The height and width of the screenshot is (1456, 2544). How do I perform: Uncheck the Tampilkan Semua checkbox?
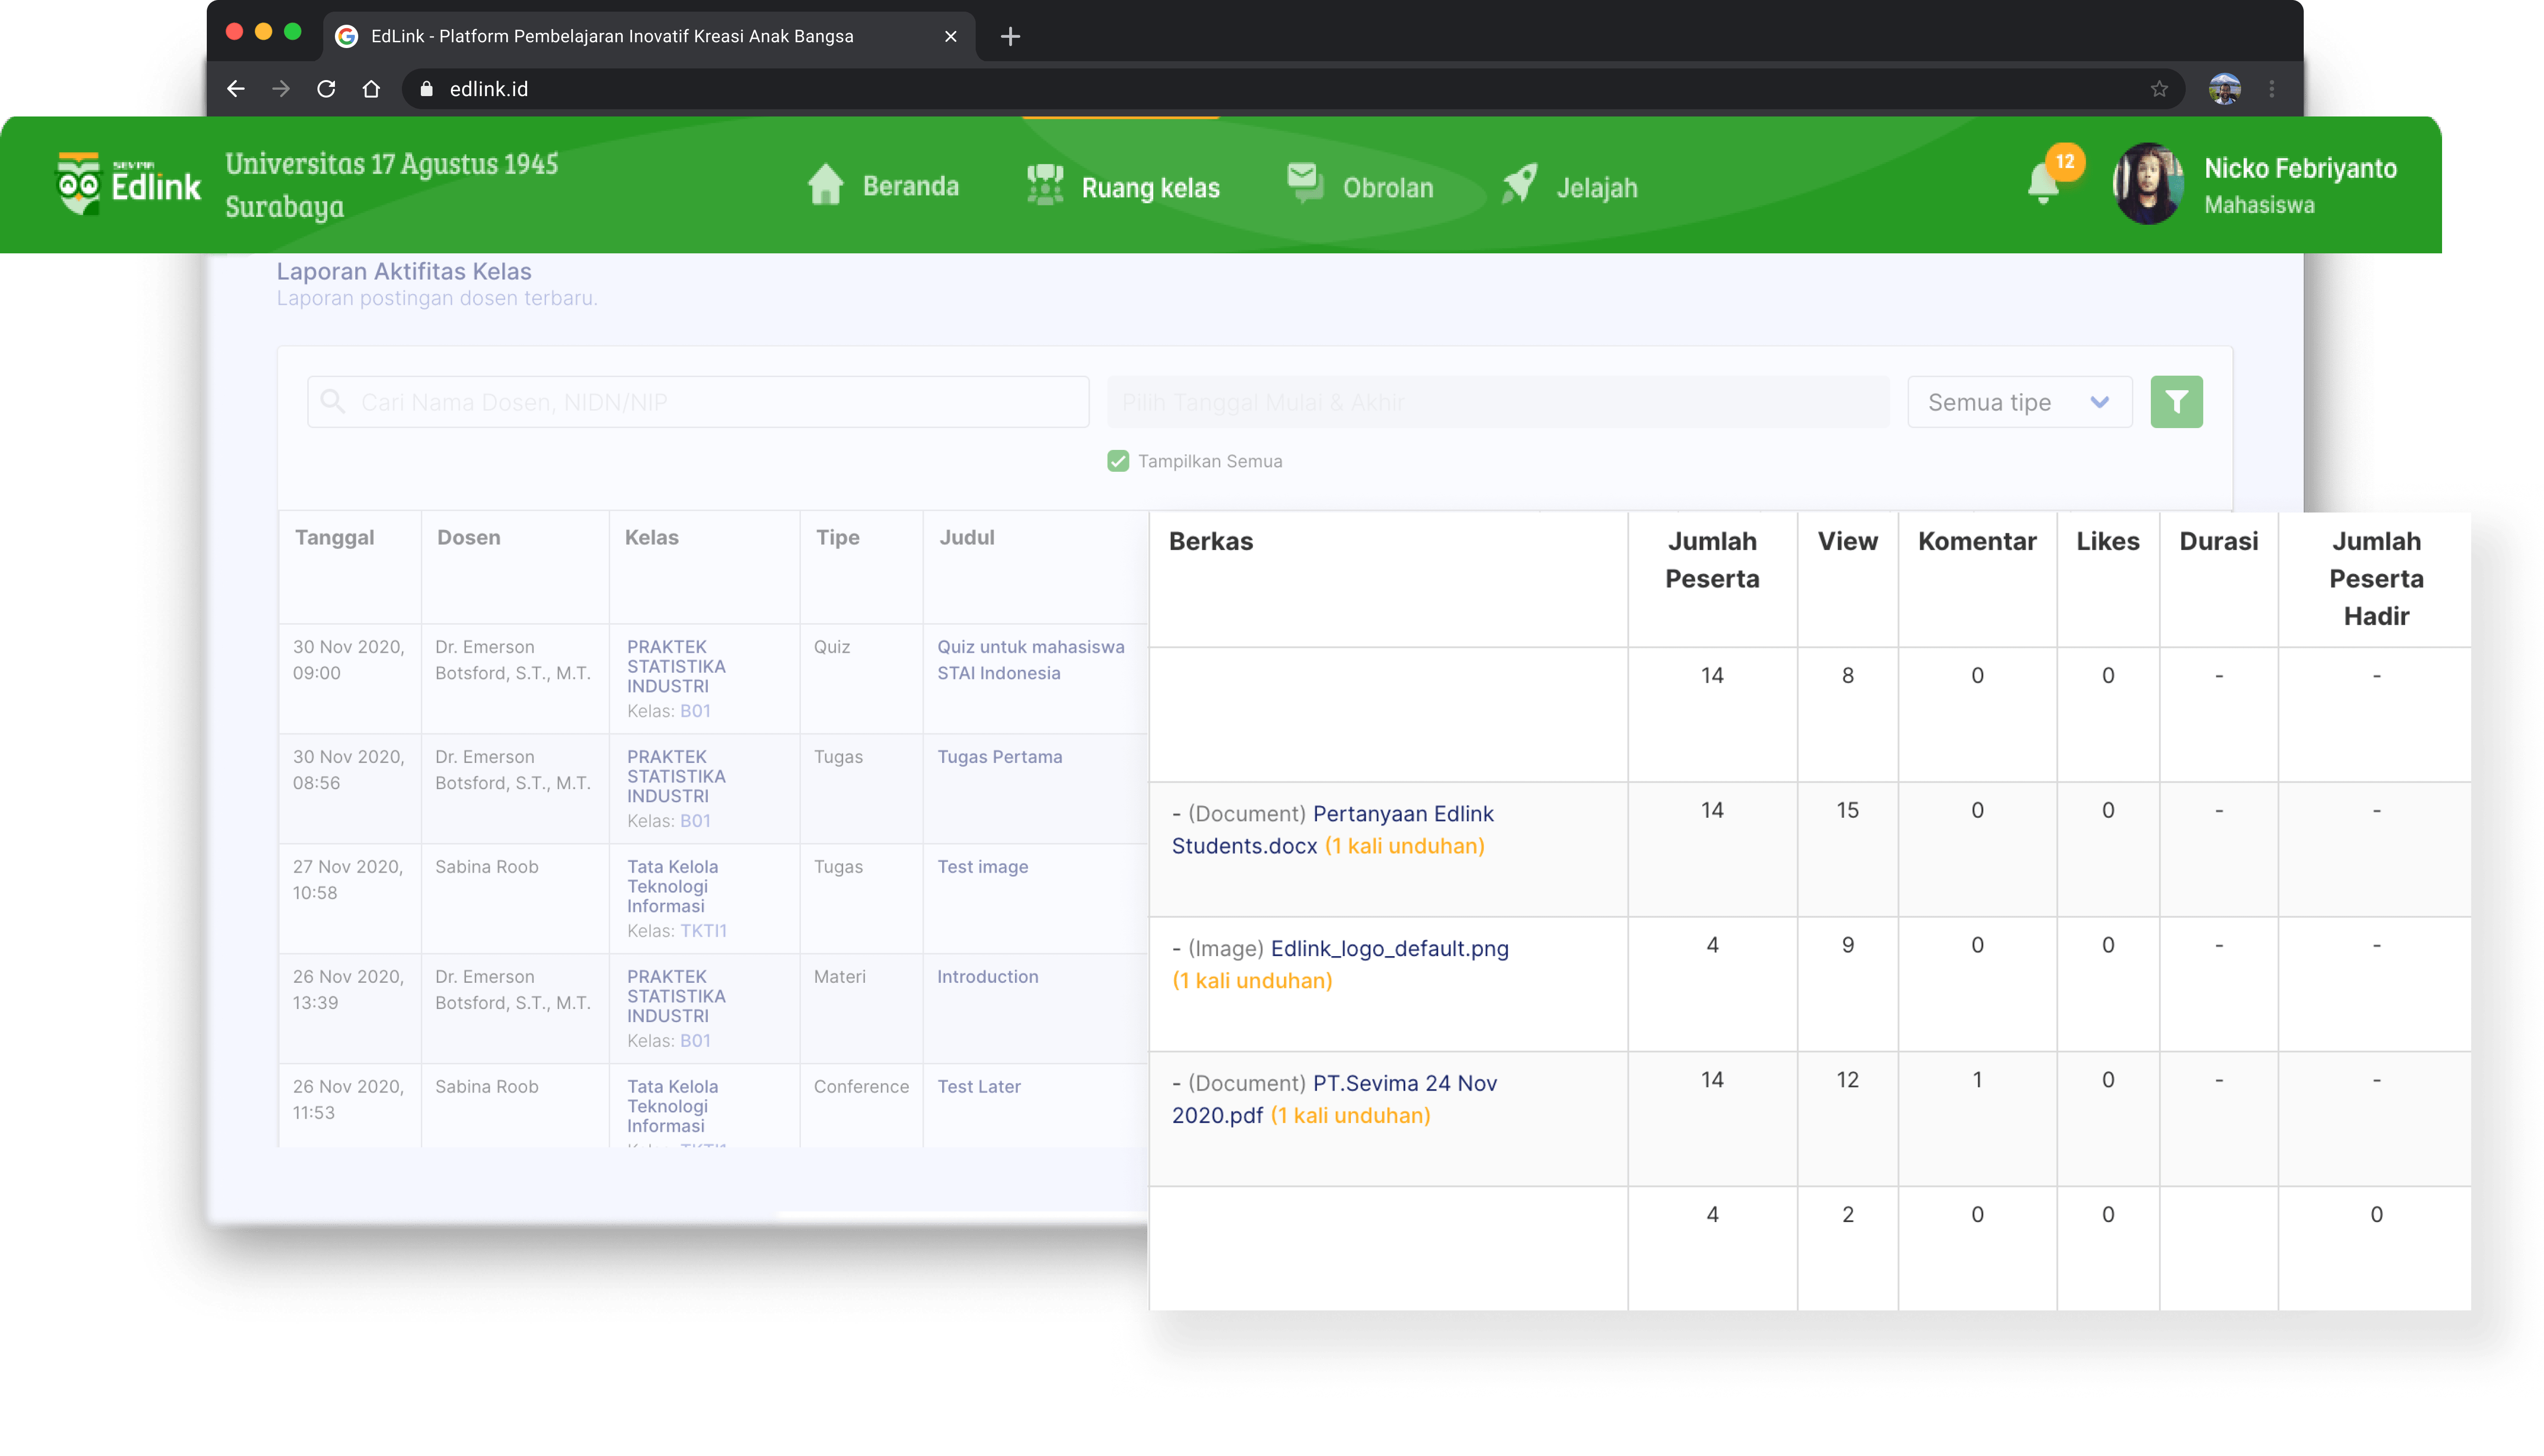tap(1118, 461)
